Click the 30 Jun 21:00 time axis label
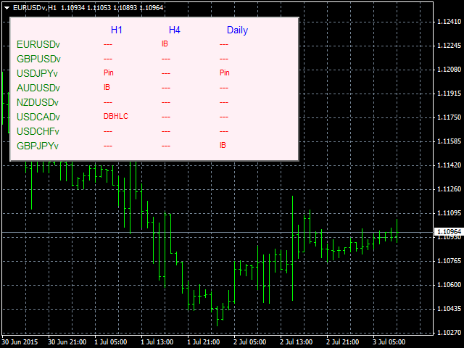This screenshot has width=464, height=348. click(x=67, y=342)
